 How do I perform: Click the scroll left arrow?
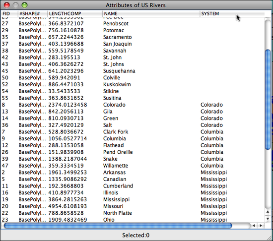click(254, 226)
